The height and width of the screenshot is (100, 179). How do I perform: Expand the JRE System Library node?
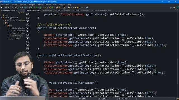[4, 20]
